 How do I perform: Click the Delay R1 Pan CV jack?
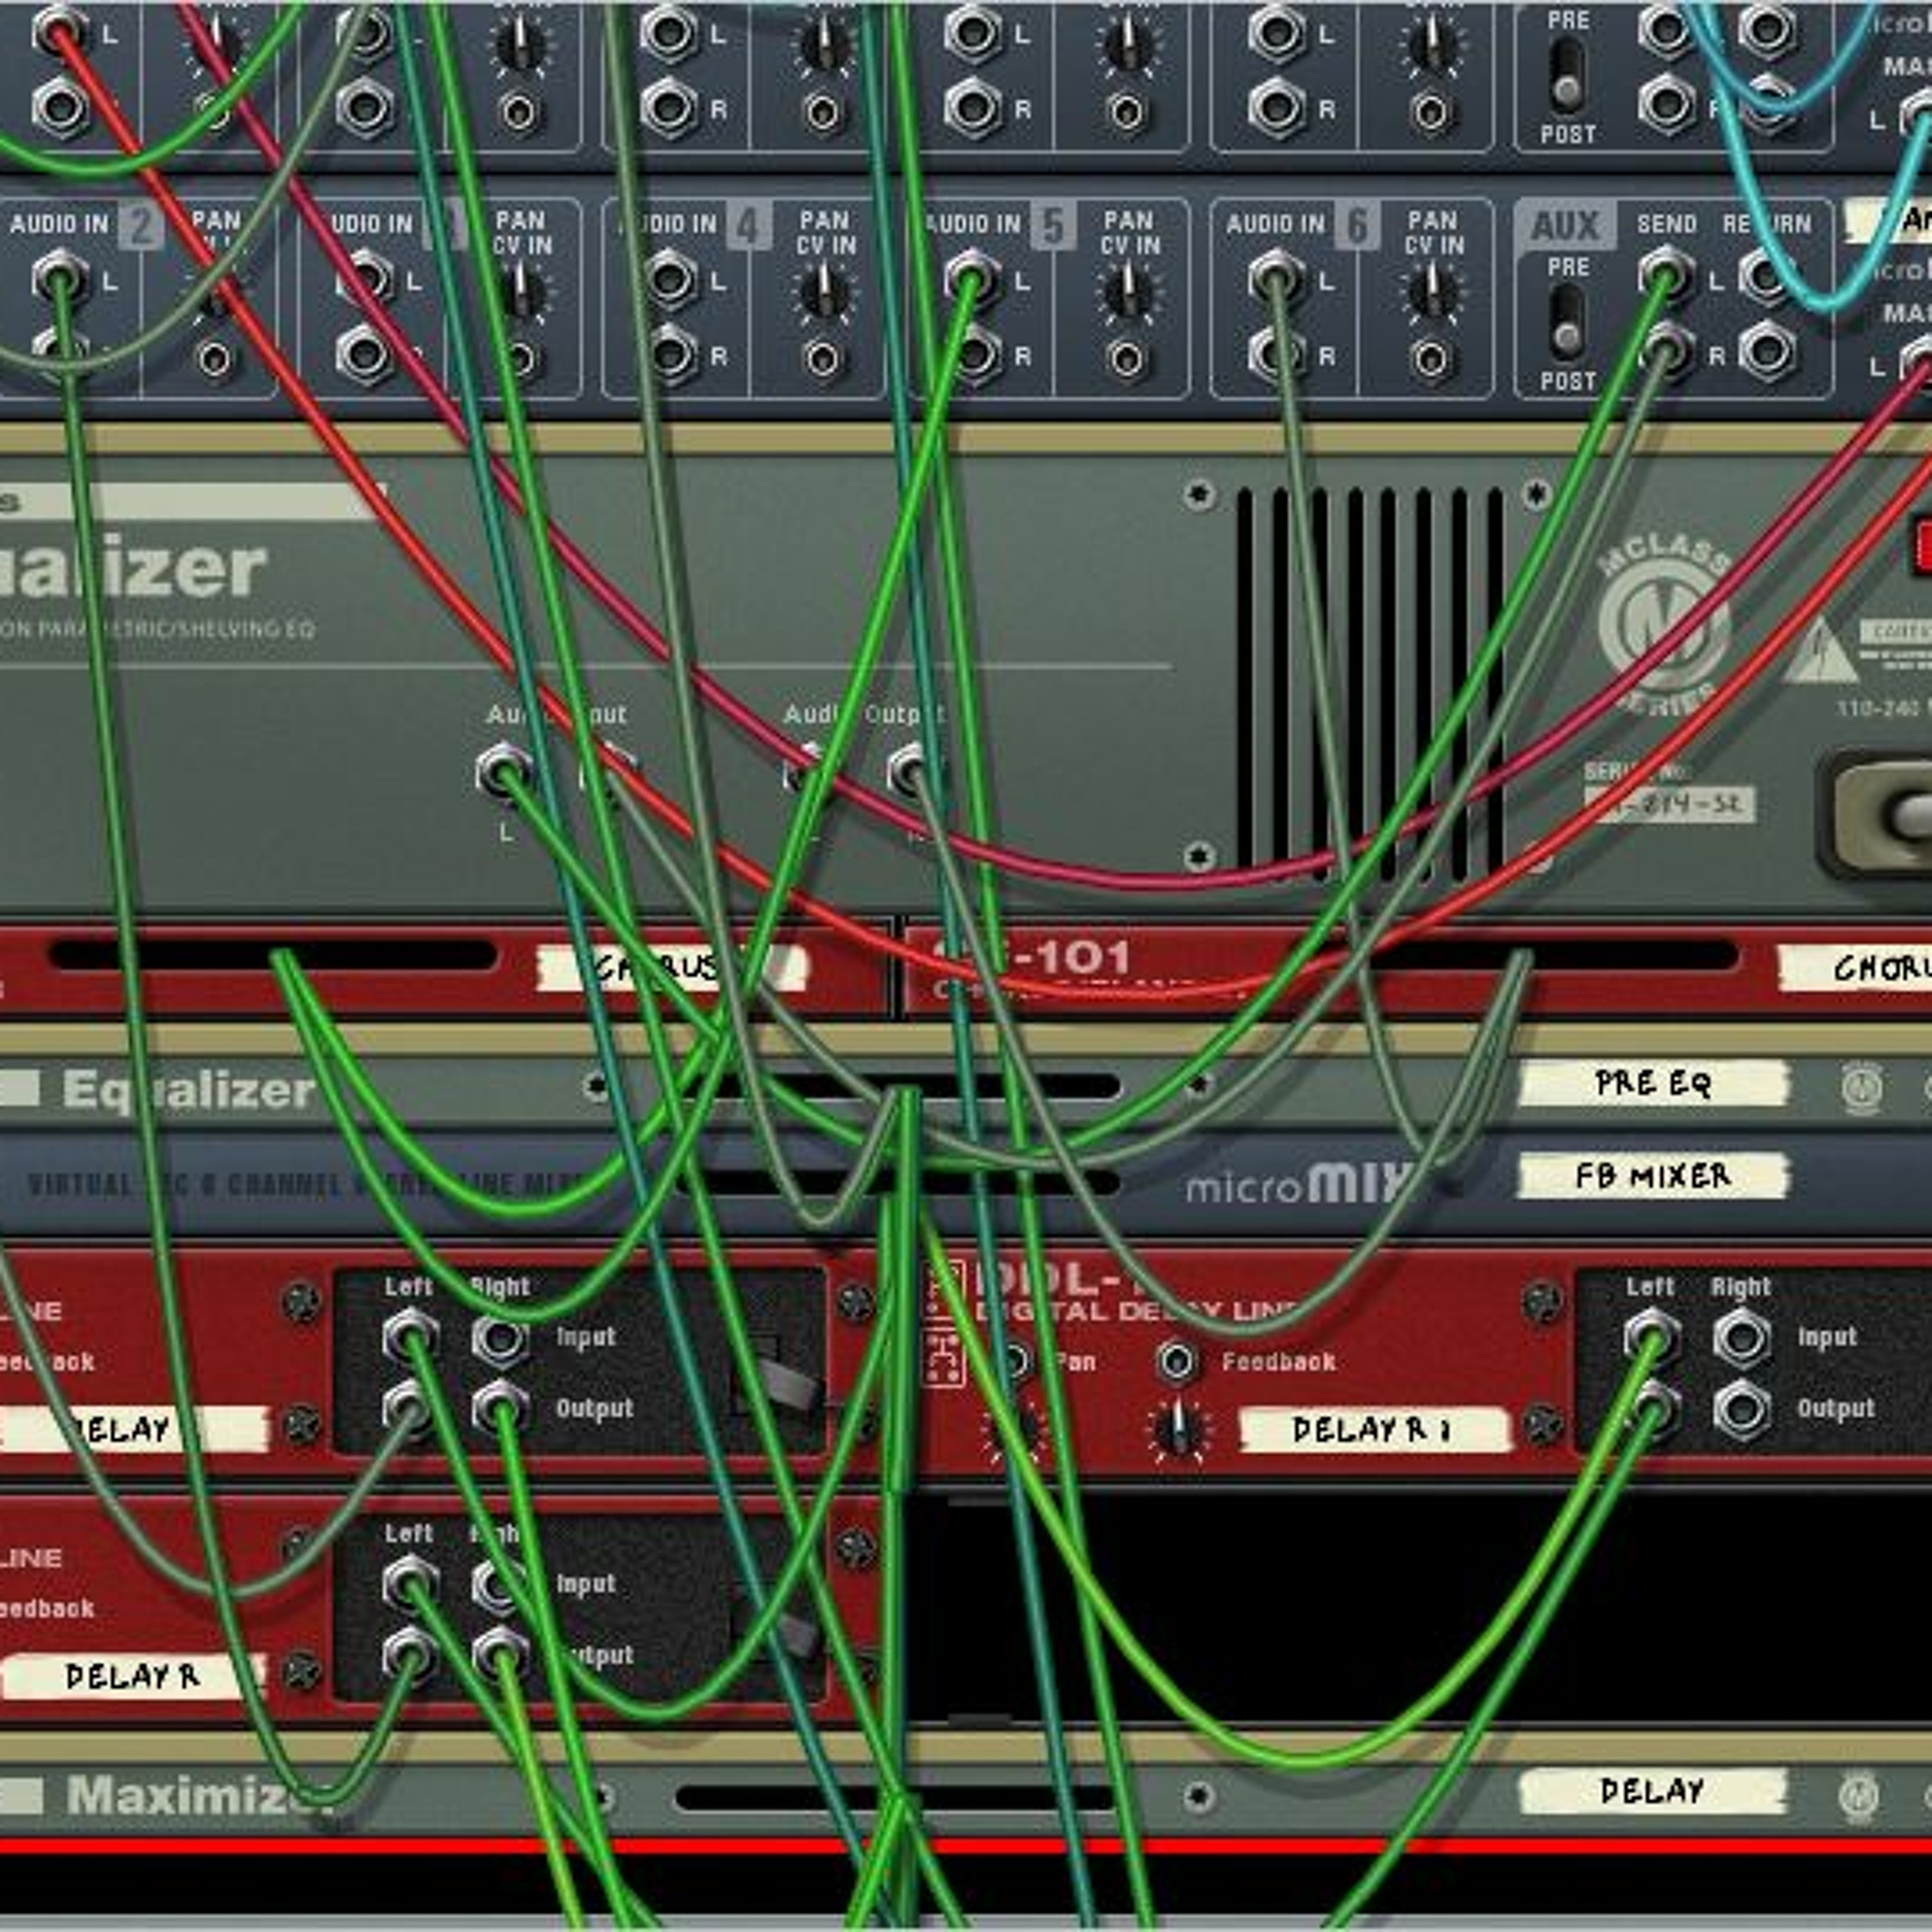(1014, 1361)
